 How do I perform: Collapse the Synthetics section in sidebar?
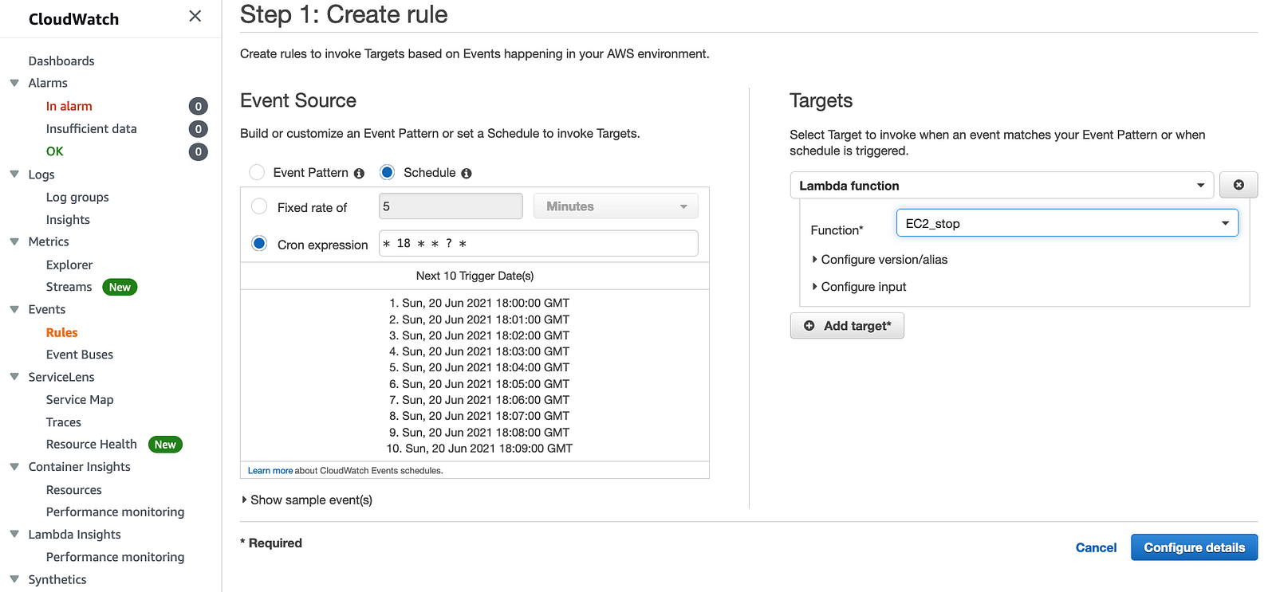pos(14,579)
